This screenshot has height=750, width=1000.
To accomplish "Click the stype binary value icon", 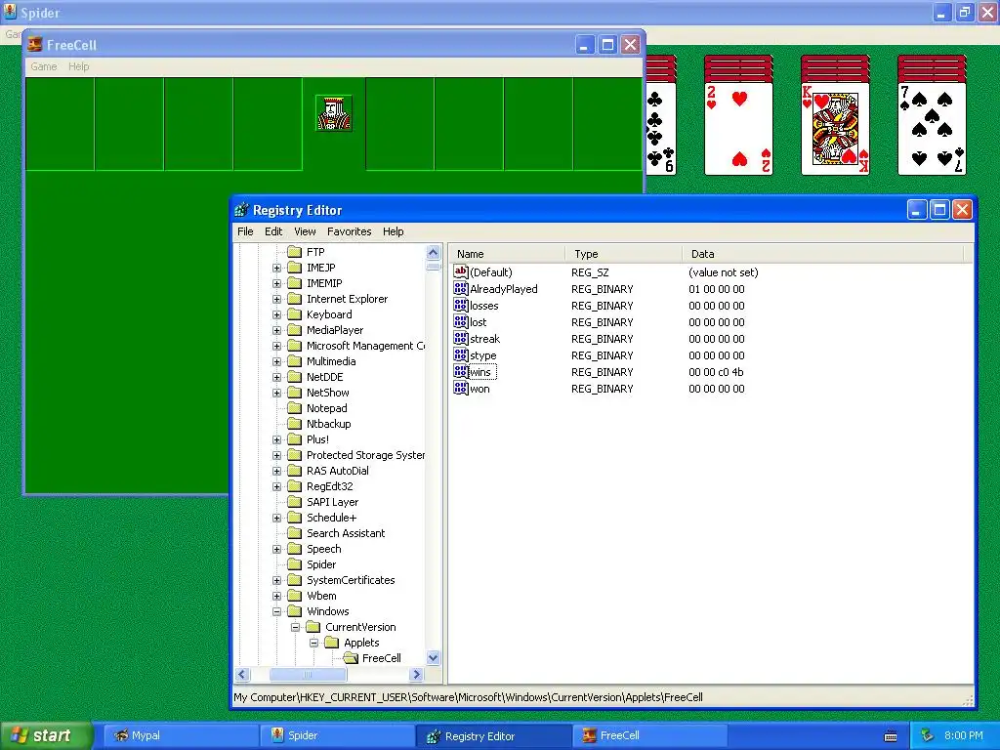I will (461, 354).
